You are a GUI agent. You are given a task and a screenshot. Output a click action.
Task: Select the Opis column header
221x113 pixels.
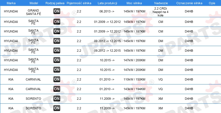pyautogui.click(x=212, y=3)
